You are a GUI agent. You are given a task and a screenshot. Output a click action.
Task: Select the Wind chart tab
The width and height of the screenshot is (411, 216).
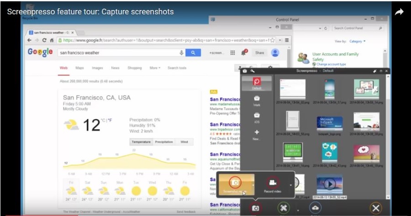pyautogui.click(x=184, y=142)
